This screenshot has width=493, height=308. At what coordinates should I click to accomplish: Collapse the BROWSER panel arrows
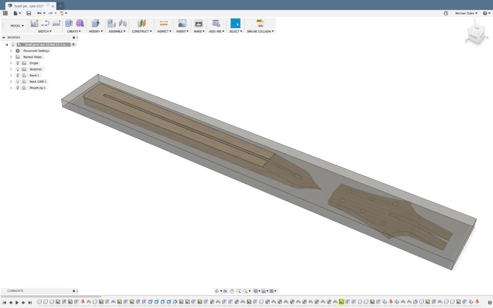coord(3,37)
